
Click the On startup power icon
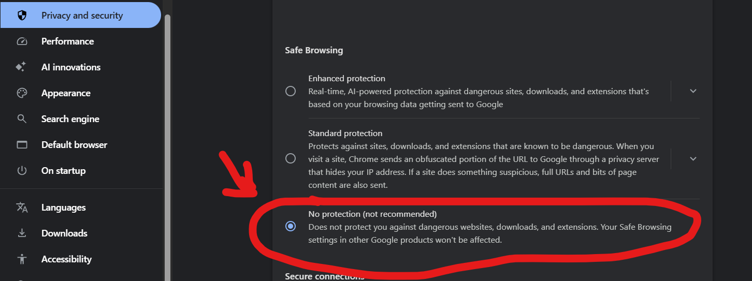pyautogui.click(x=22, y=171)
